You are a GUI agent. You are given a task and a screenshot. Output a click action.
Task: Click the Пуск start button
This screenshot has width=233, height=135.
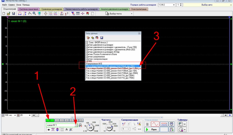[152, 129]
